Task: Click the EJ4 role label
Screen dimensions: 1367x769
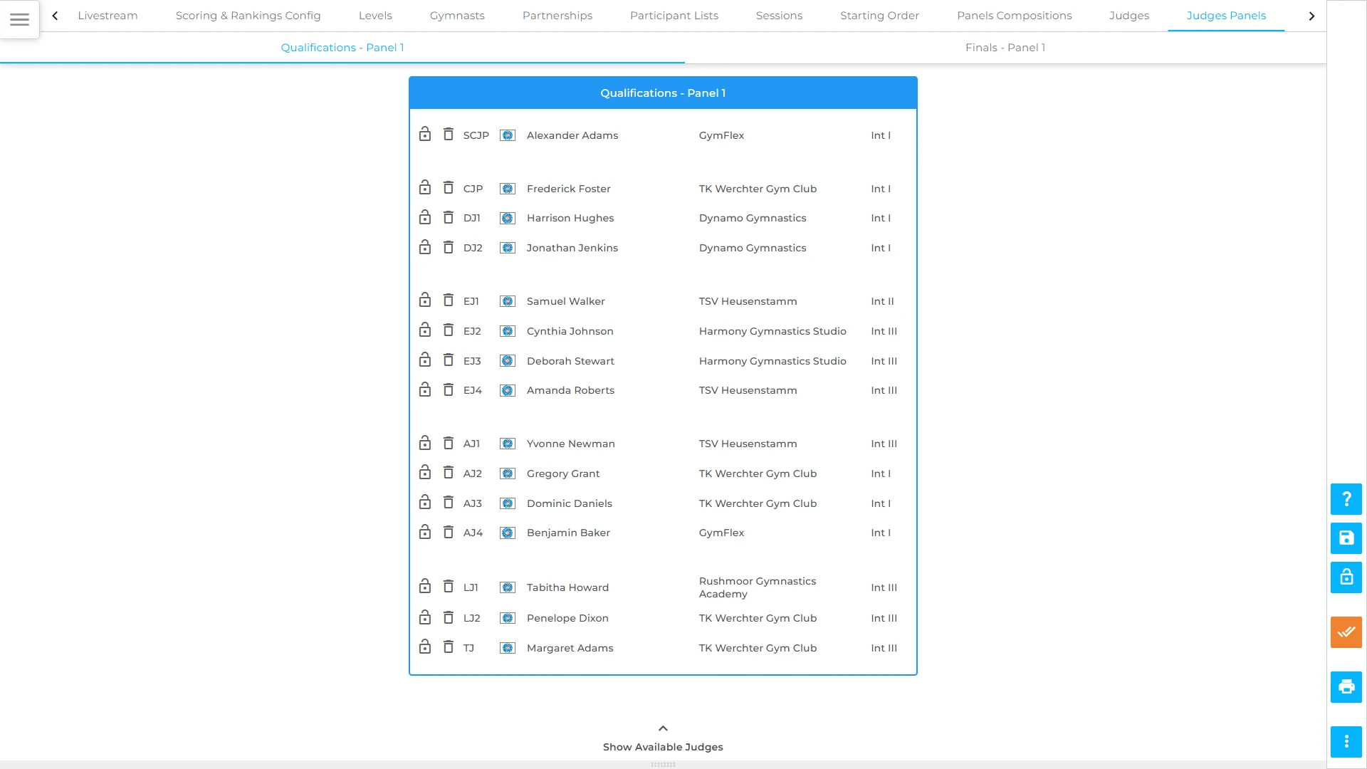Action: pyautogui.click(x=473, y=390)
